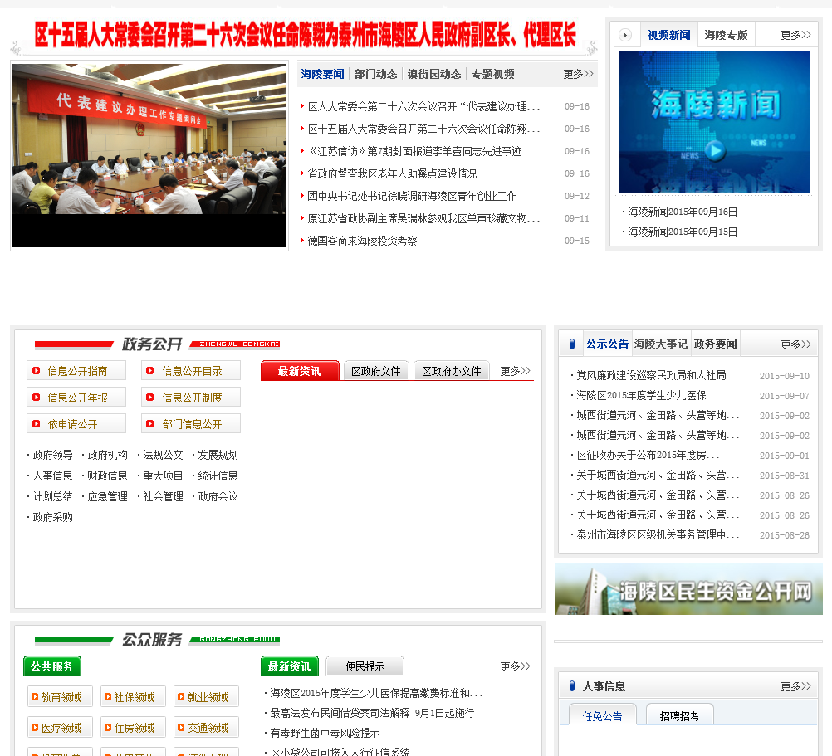Select the 镇街园动态 tab
832x756 pixels.
[434, 74]
